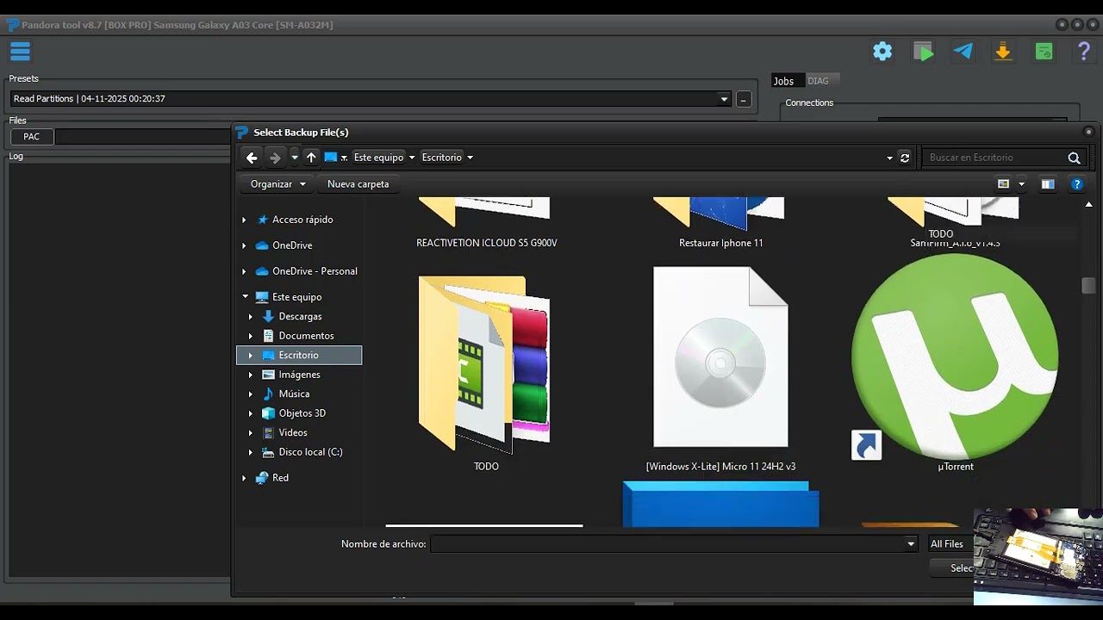Click the orange download arrow icon
Viewport: 1103px width, 620px height.
(1003, 52)
